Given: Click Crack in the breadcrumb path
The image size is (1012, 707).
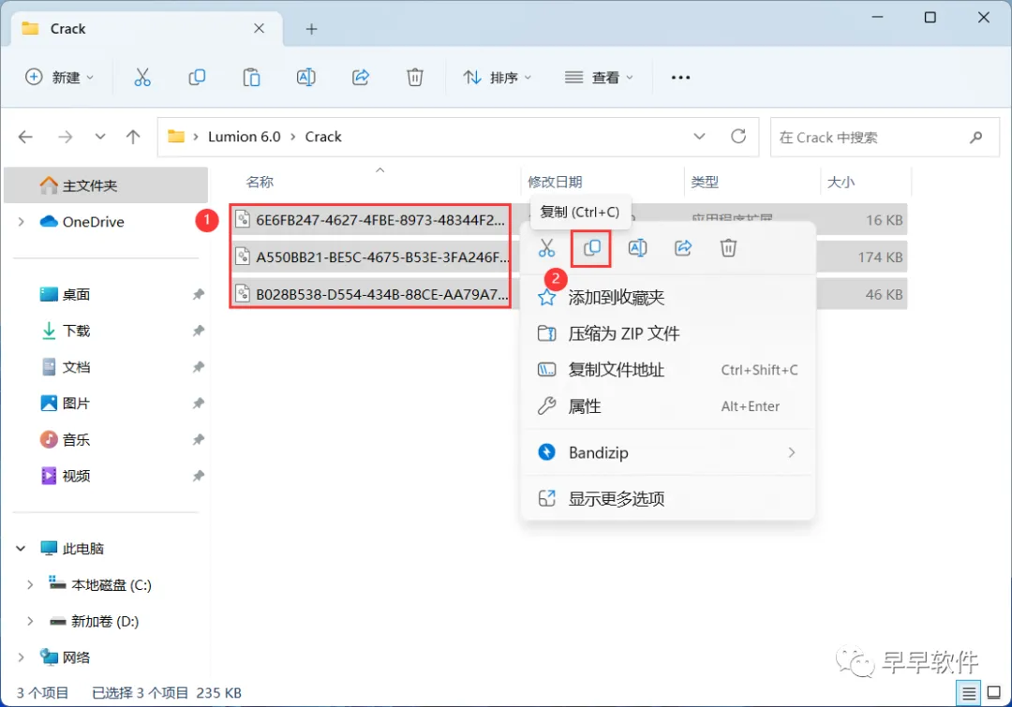Looking at the screenshot, I should tap(323, 137).
